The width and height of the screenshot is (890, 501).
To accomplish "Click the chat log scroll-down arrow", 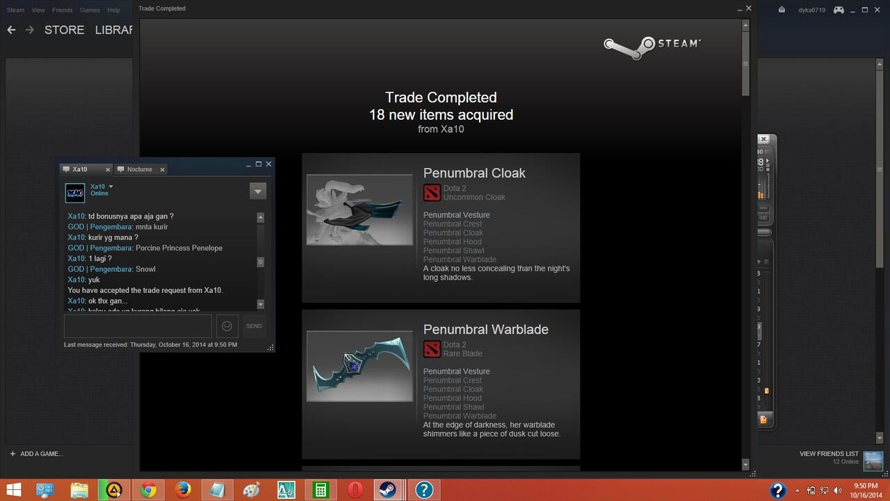I will (261, 304).
